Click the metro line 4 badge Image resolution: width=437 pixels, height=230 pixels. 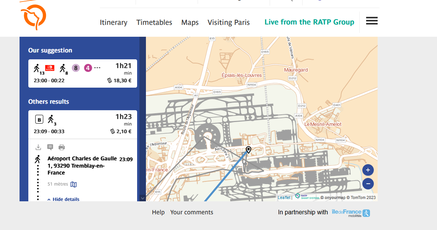point(88,68)
